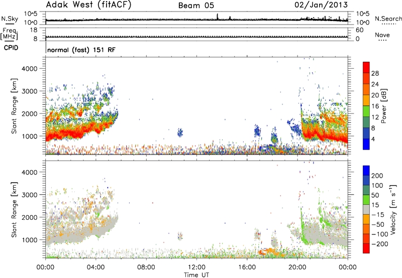Click the power panel's "Slant Range [km]" label

click(x=14, y=106)
